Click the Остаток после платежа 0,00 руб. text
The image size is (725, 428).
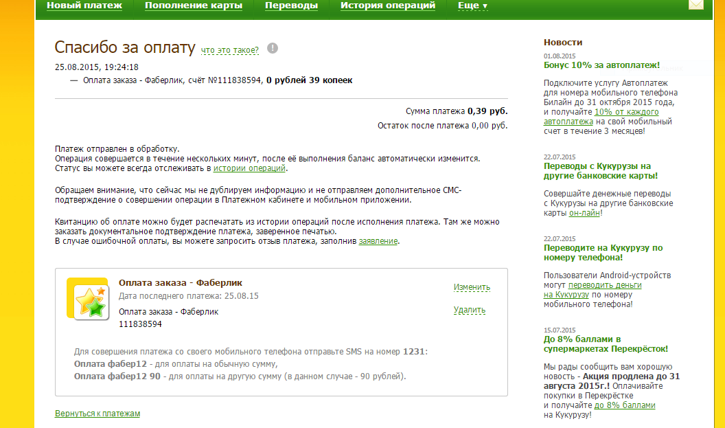pos(443,126)
